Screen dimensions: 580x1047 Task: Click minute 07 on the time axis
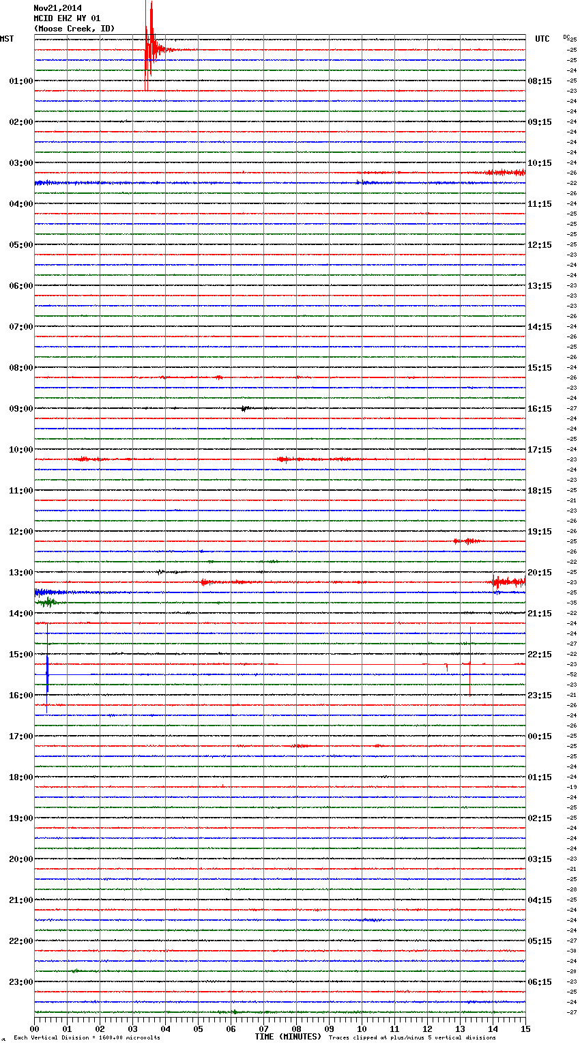(263, 1028)
